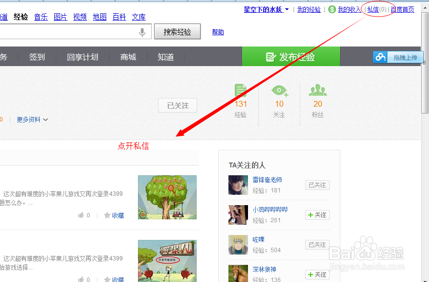Open 深林狼神 horse avatar

pyautogui.click(x=238, y=274)
